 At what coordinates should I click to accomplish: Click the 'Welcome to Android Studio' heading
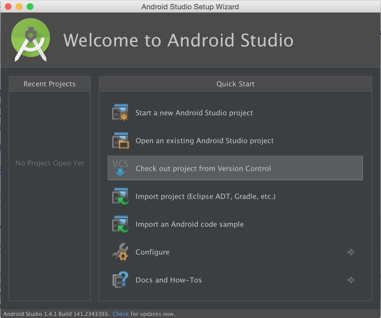tap(179, 40)
